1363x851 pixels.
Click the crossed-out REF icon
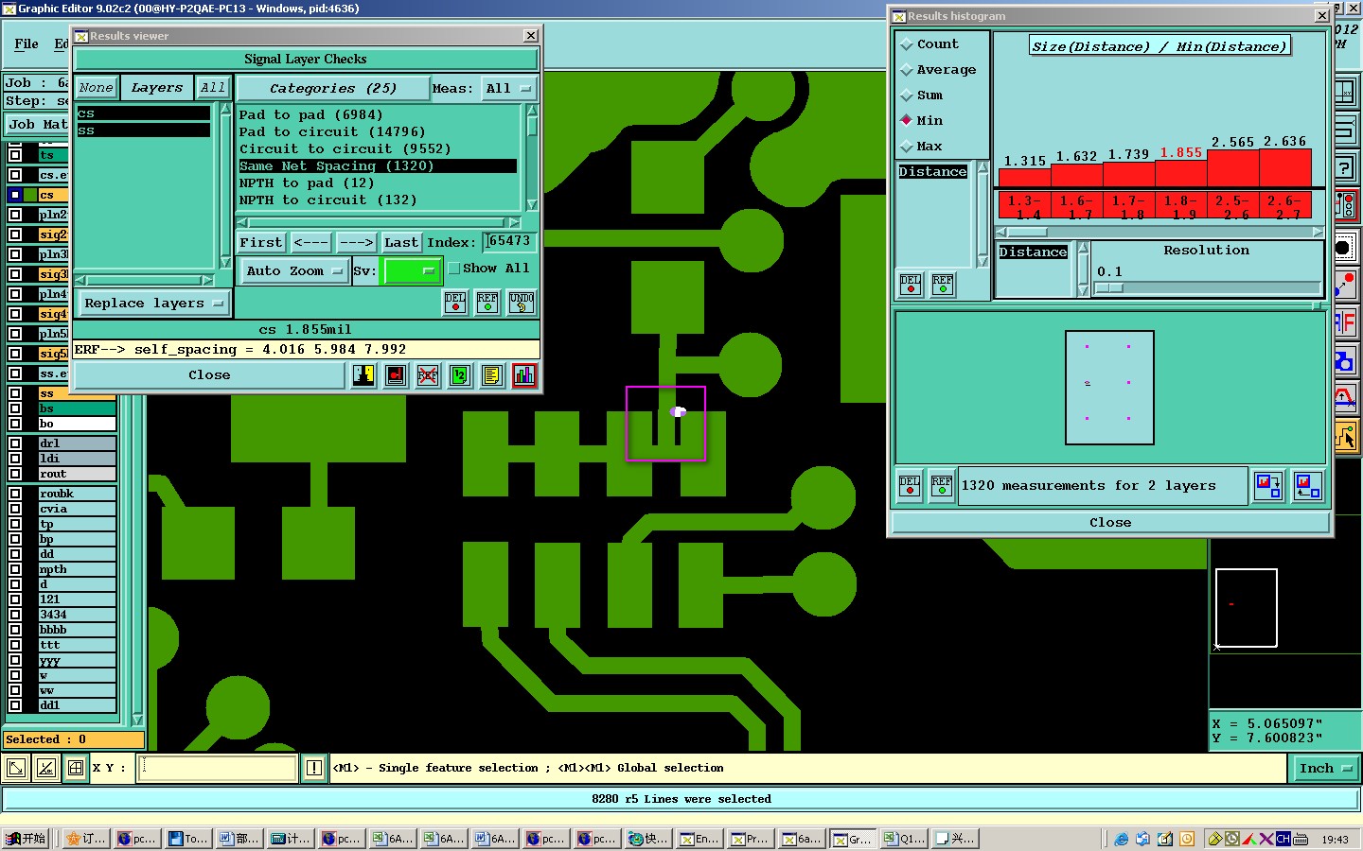[x=428, y=375]
